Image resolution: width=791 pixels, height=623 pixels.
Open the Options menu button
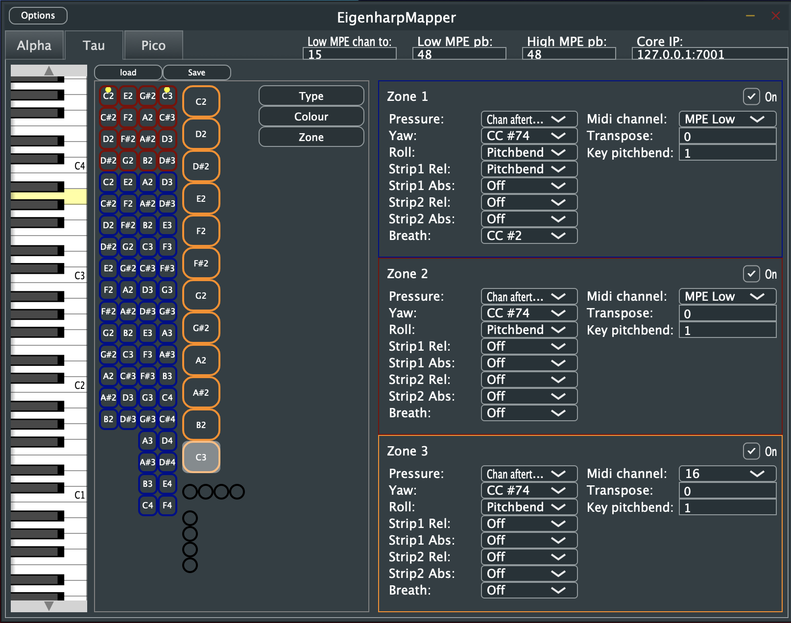tap(38, 16)
